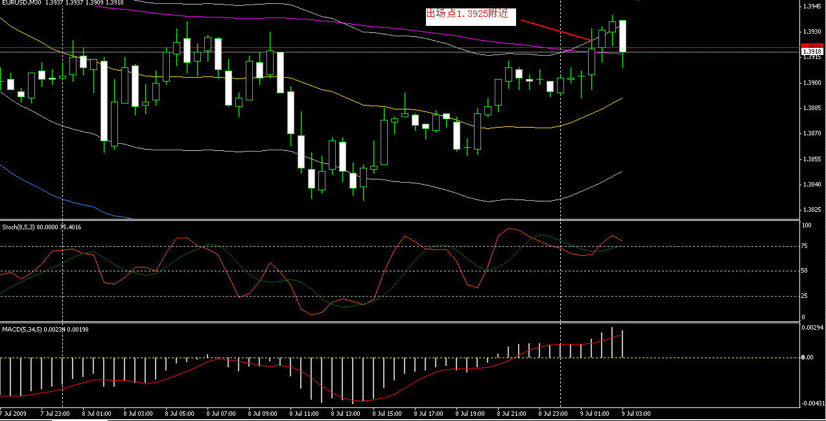Click price axis label 1.3930

[813, 32]
